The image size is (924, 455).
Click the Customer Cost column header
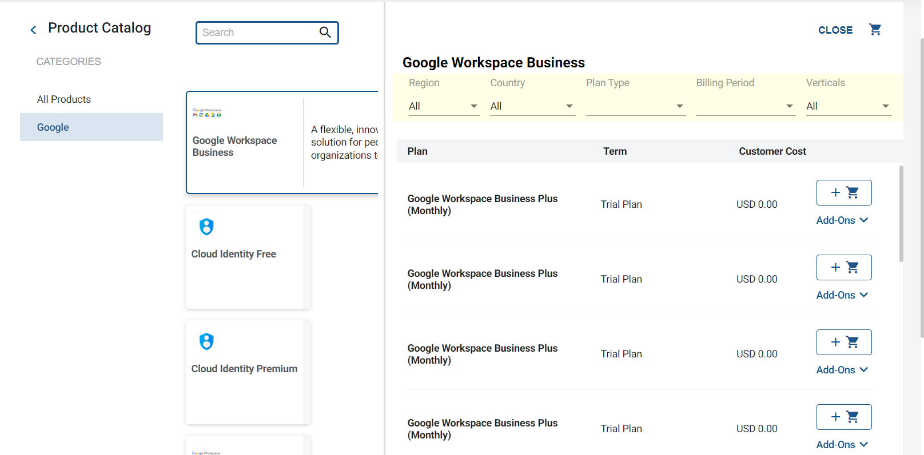point(772,151)
